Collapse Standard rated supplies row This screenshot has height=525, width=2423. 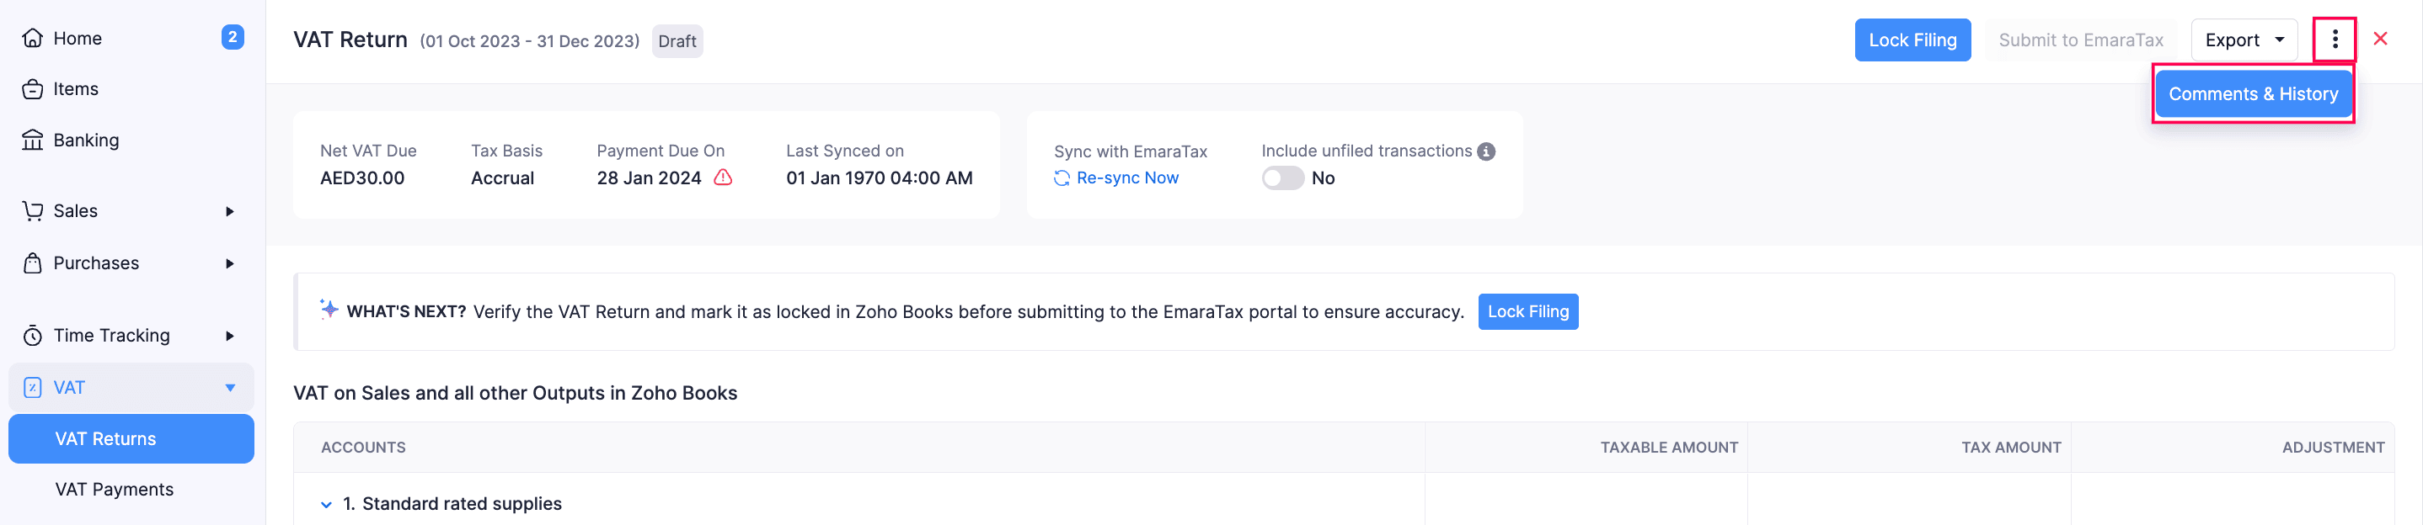[326, 504]
